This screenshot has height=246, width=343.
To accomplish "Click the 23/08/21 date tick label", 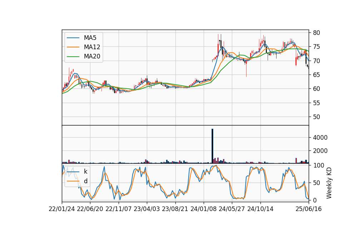I will [x=175, y=209].
